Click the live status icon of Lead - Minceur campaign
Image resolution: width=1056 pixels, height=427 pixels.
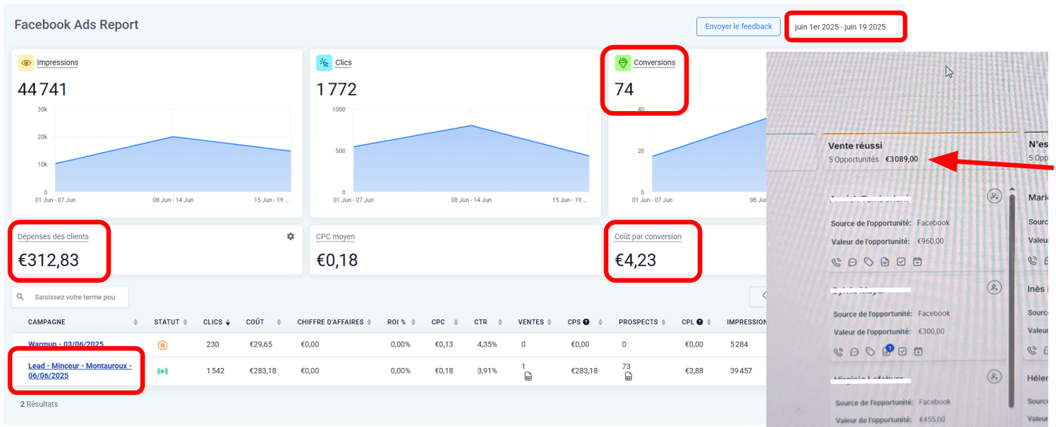click(161, 371)
